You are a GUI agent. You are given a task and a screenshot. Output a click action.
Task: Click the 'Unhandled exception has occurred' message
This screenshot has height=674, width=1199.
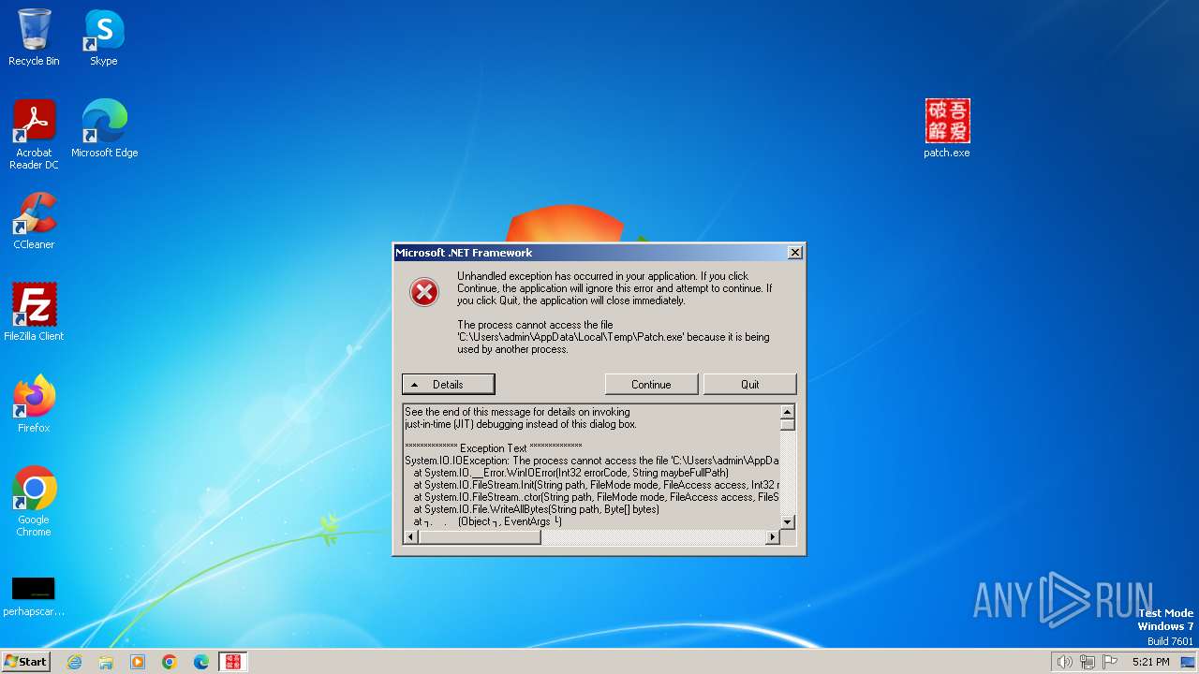point(614,288)
